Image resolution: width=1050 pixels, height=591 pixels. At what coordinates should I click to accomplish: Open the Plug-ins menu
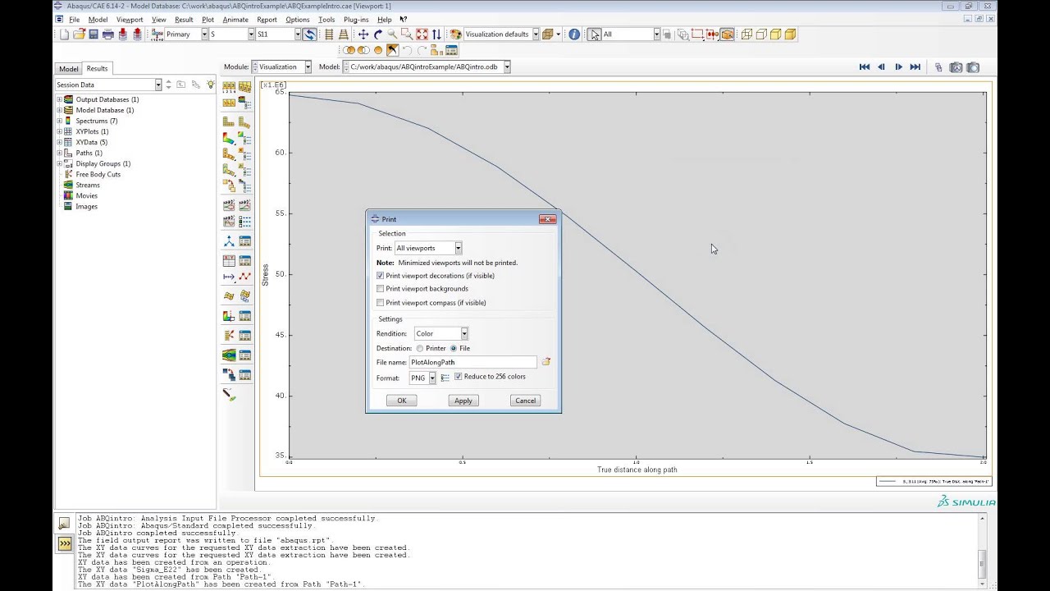[x=356, y=20]
